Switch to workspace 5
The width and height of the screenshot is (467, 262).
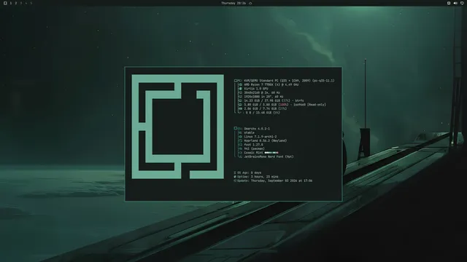[31, 3]
